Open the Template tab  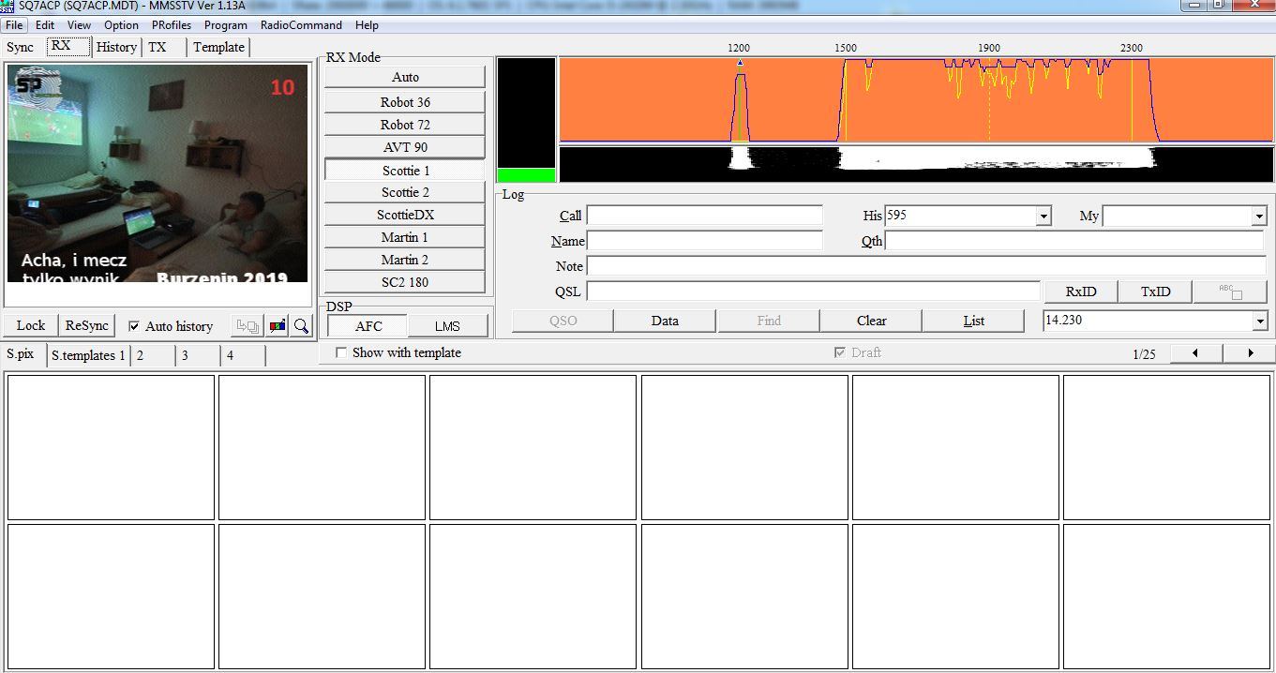point(218,47)
